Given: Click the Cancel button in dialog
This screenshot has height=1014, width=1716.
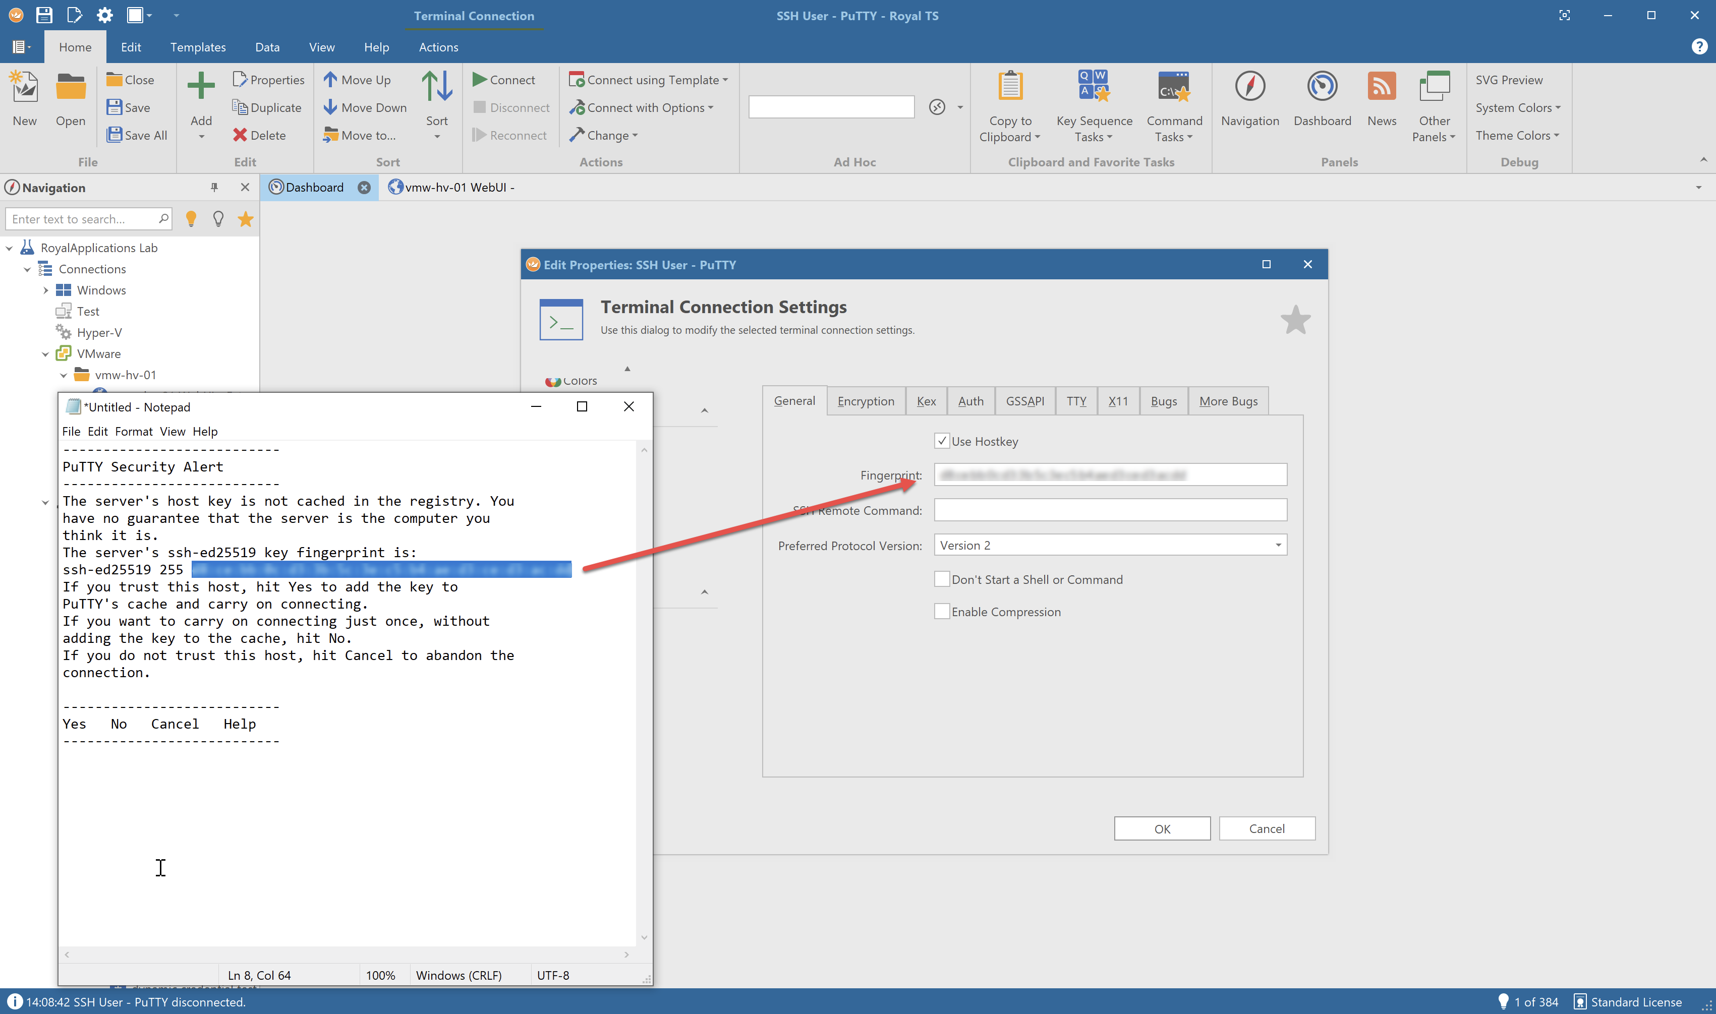Looking at the screenshot, I should [x=1267, y=829].
